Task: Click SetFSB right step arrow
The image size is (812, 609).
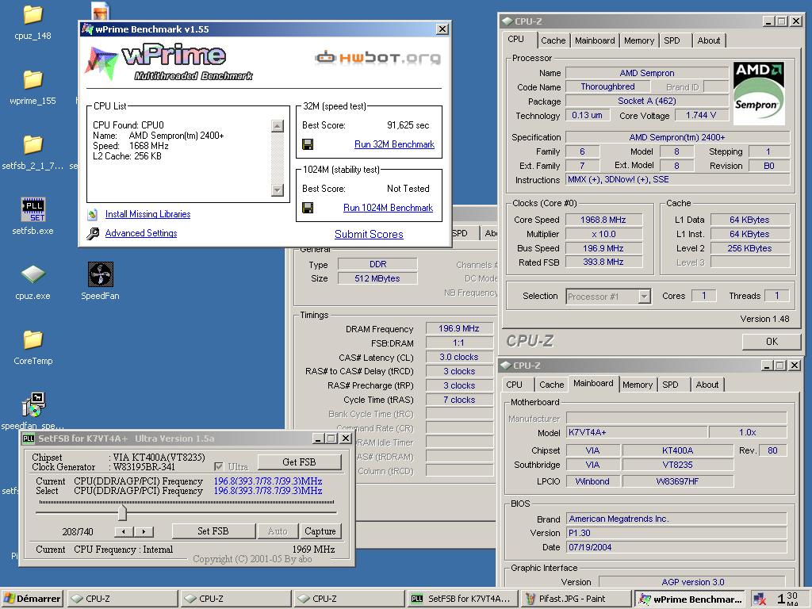Action: tap(144, 531)
